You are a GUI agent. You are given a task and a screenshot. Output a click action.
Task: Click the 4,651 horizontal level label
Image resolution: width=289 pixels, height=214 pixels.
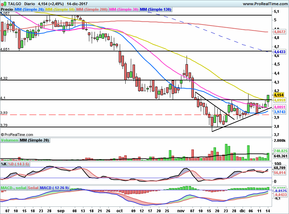5,49
